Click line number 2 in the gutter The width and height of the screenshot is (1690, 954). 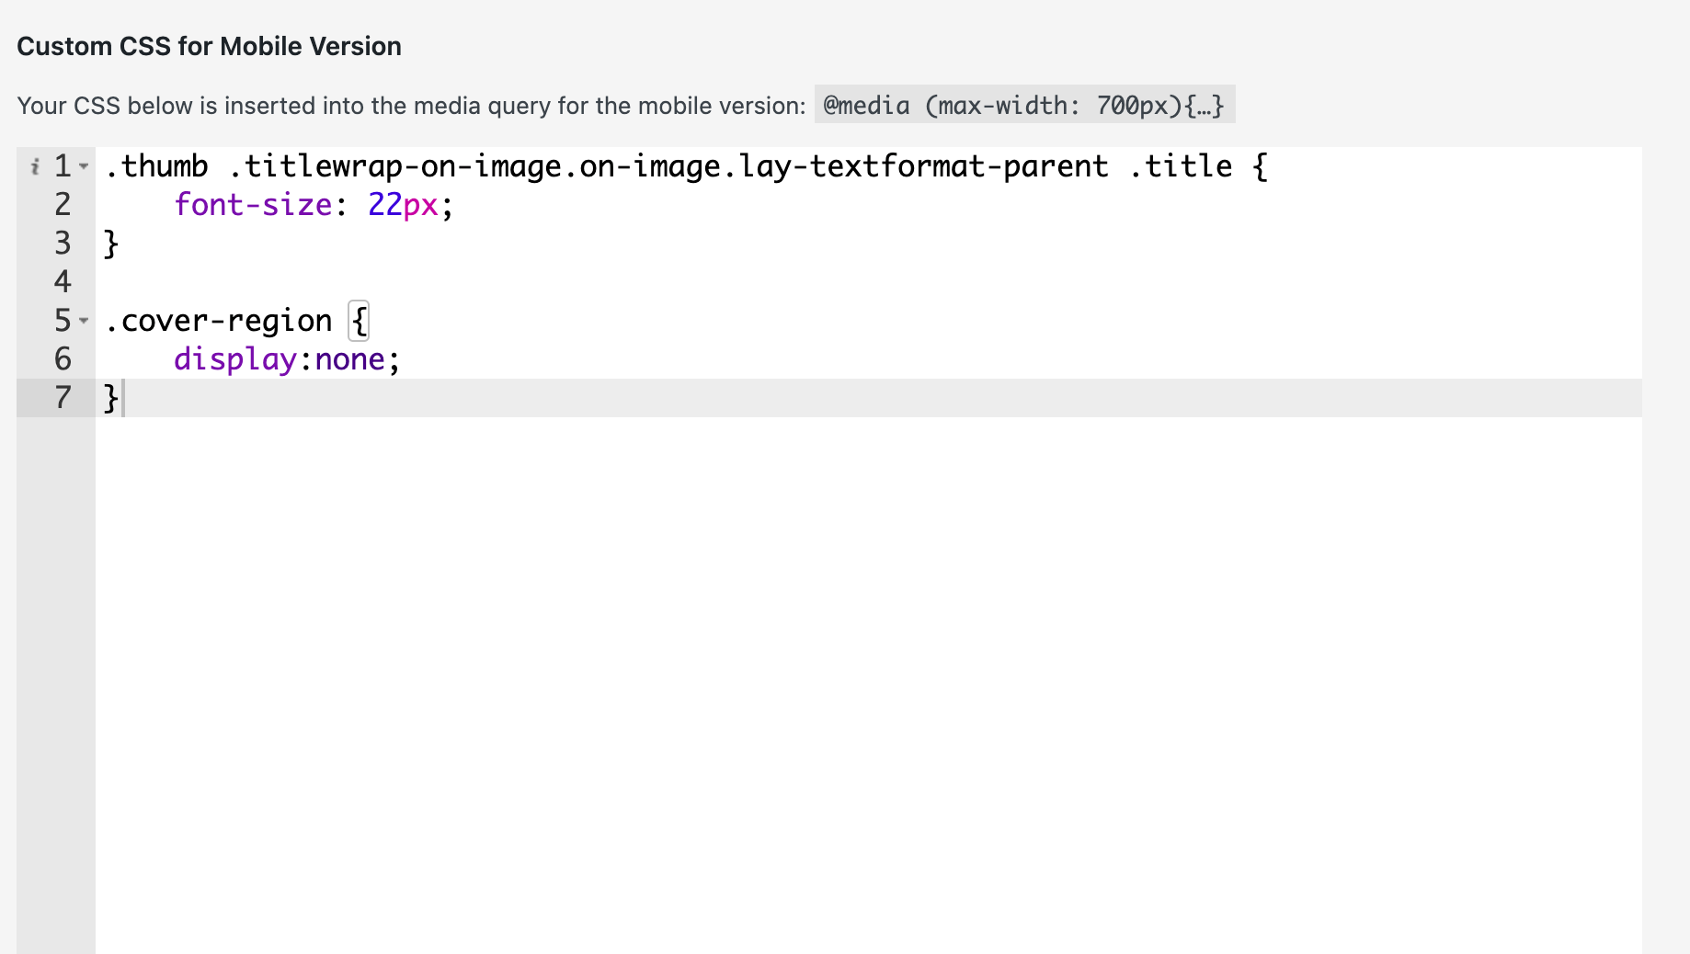[x=63, y=205]
